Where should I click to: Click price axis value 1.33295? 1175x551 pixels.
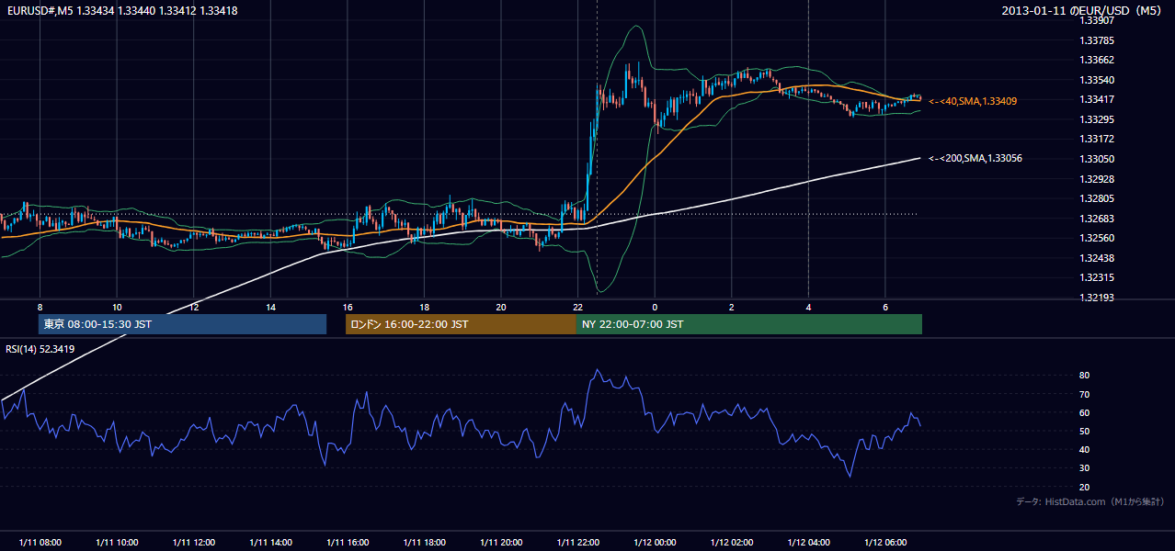1097,119
